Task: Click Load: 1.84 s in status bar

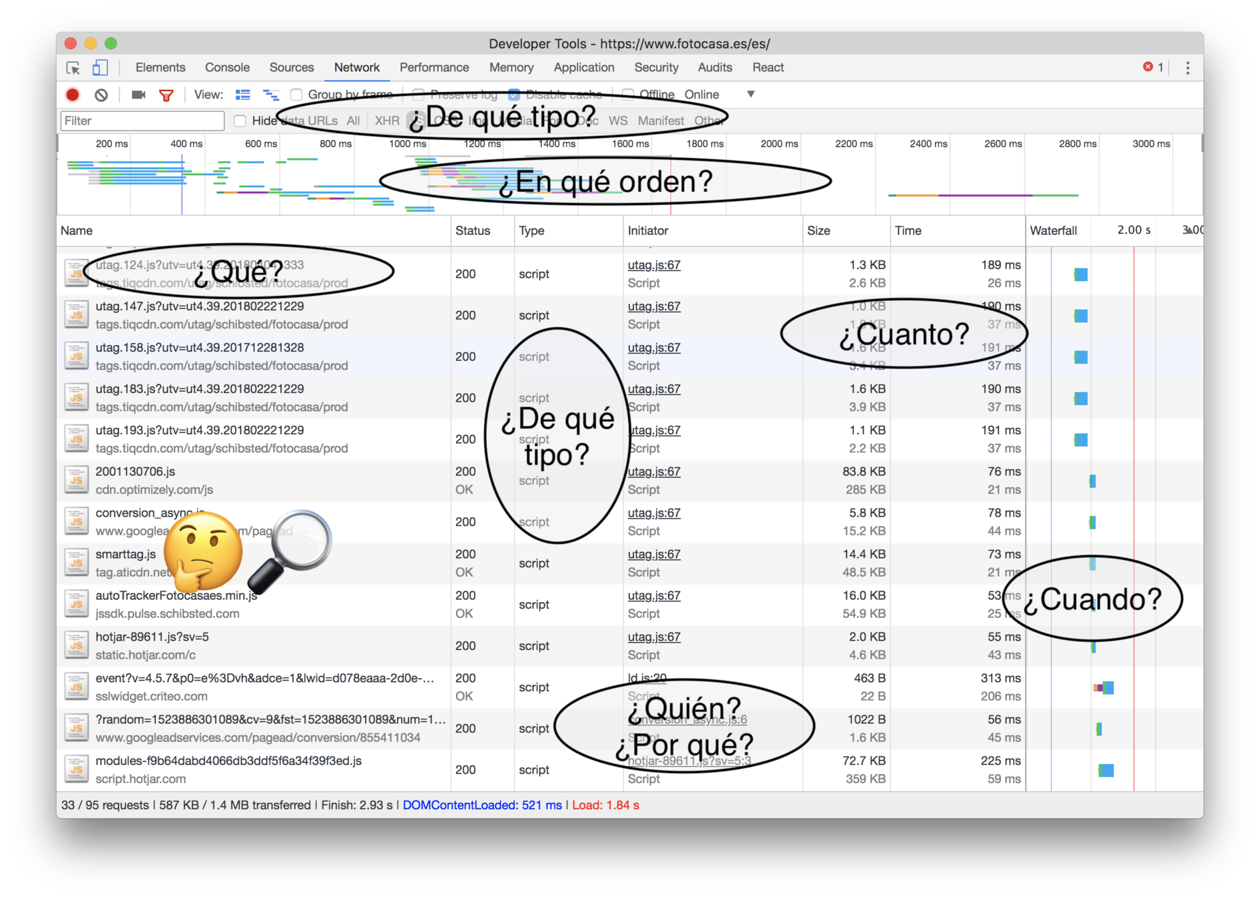Action: pos(605,805)
